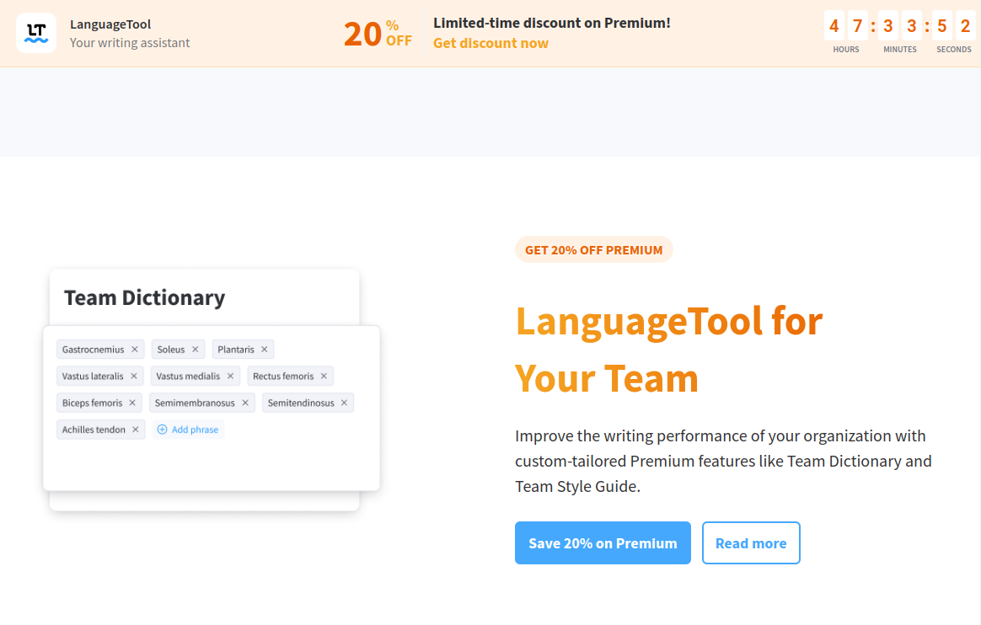Click Add phrase label text
The image size is (981, 625).
coord(196,430)
